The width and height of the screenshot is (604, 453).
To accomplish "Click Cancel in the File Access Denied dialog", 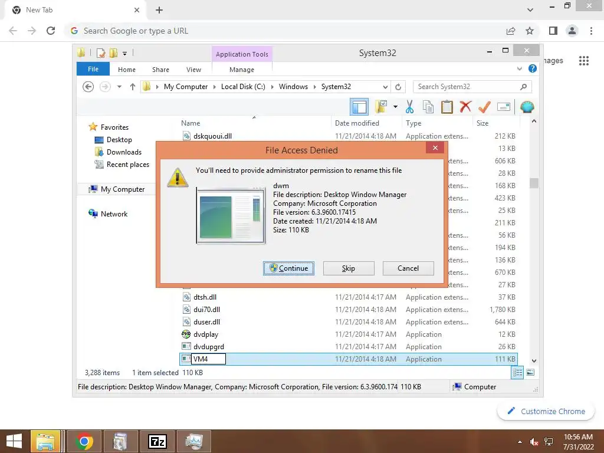I will tap(408, 268).
